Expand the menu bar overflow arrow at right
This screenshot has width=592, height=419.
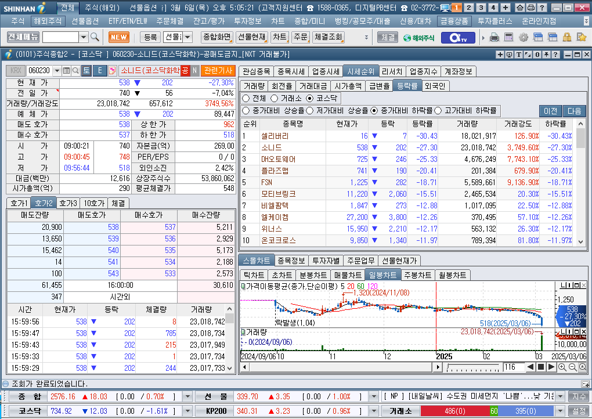coord(586,21)
